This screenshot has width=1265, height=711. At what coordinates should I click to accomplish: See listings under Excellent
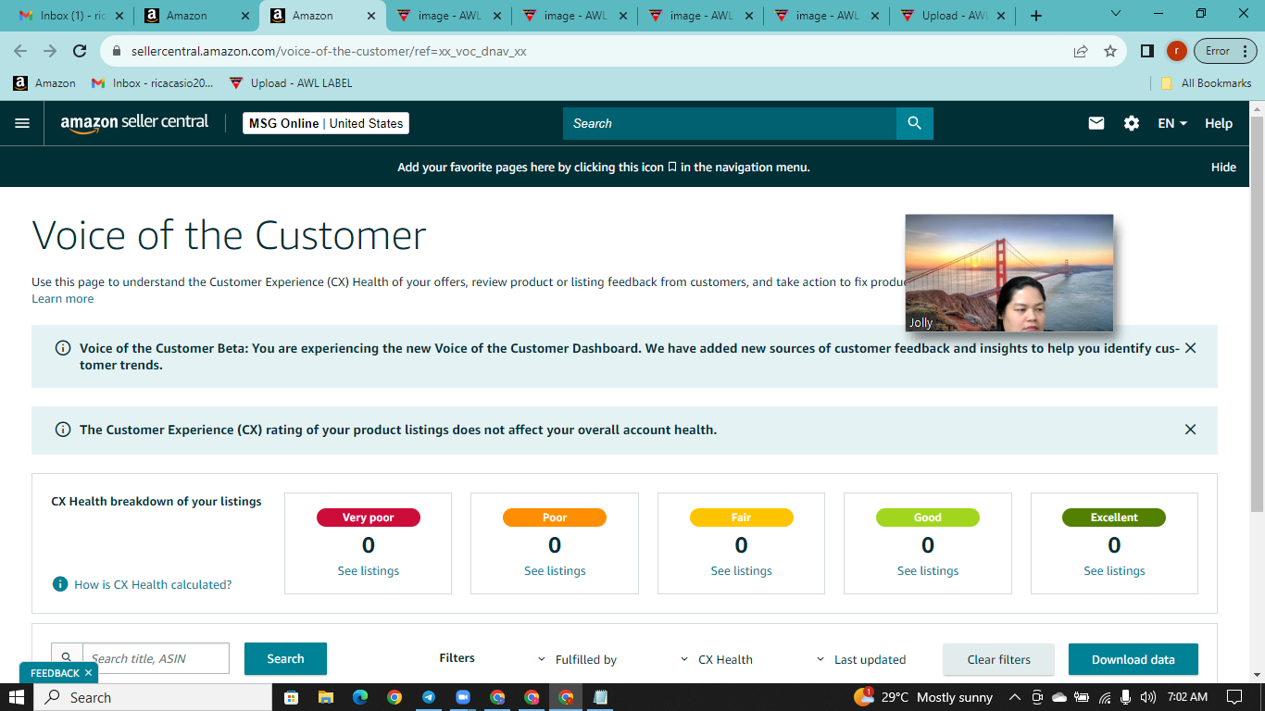[1114, 570]
